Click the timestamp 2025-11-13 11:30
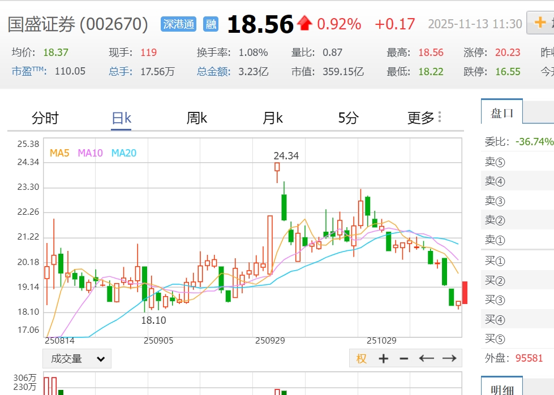The image size is (554, 395). point(475,24)
